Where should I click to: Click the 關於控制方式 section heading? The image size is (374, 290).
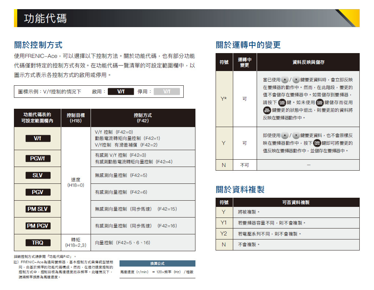[x=38, y=45]
